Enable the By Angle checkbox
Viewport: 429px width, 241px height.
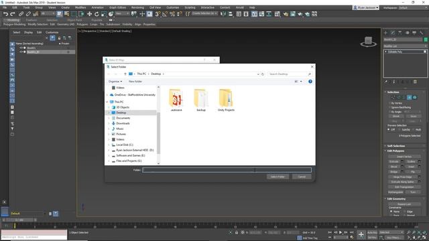[389, 112]
